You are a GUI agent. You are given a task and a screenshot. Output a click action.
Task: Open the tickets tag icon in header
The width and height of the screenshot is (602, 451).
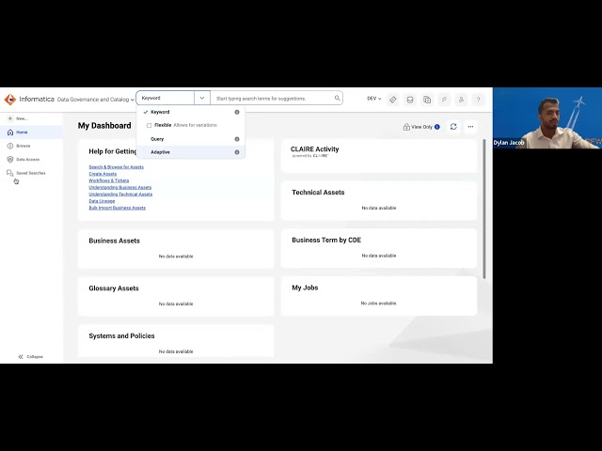(x=393, y=100)
